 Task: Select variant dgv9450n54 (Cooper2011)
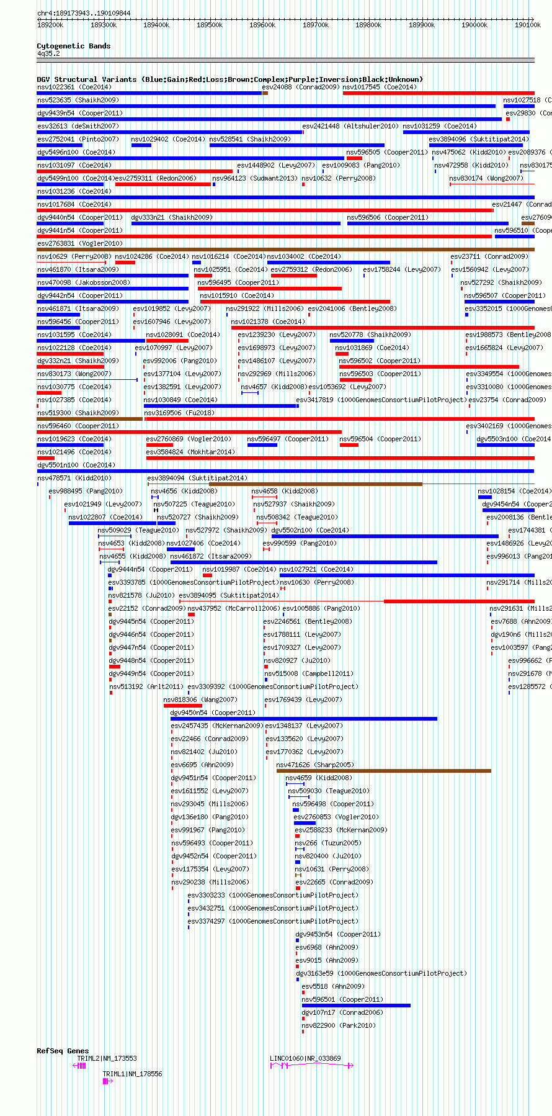click(x=213, y=713)
